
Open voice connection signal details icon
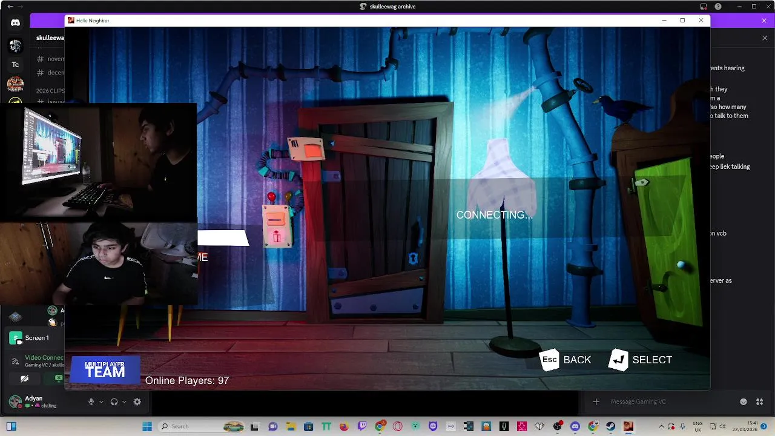tap(15, 362)
